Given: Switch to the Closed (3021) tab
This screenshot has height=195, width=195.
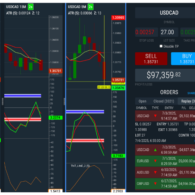Looking at the screenshot, I should coord(164,101).
